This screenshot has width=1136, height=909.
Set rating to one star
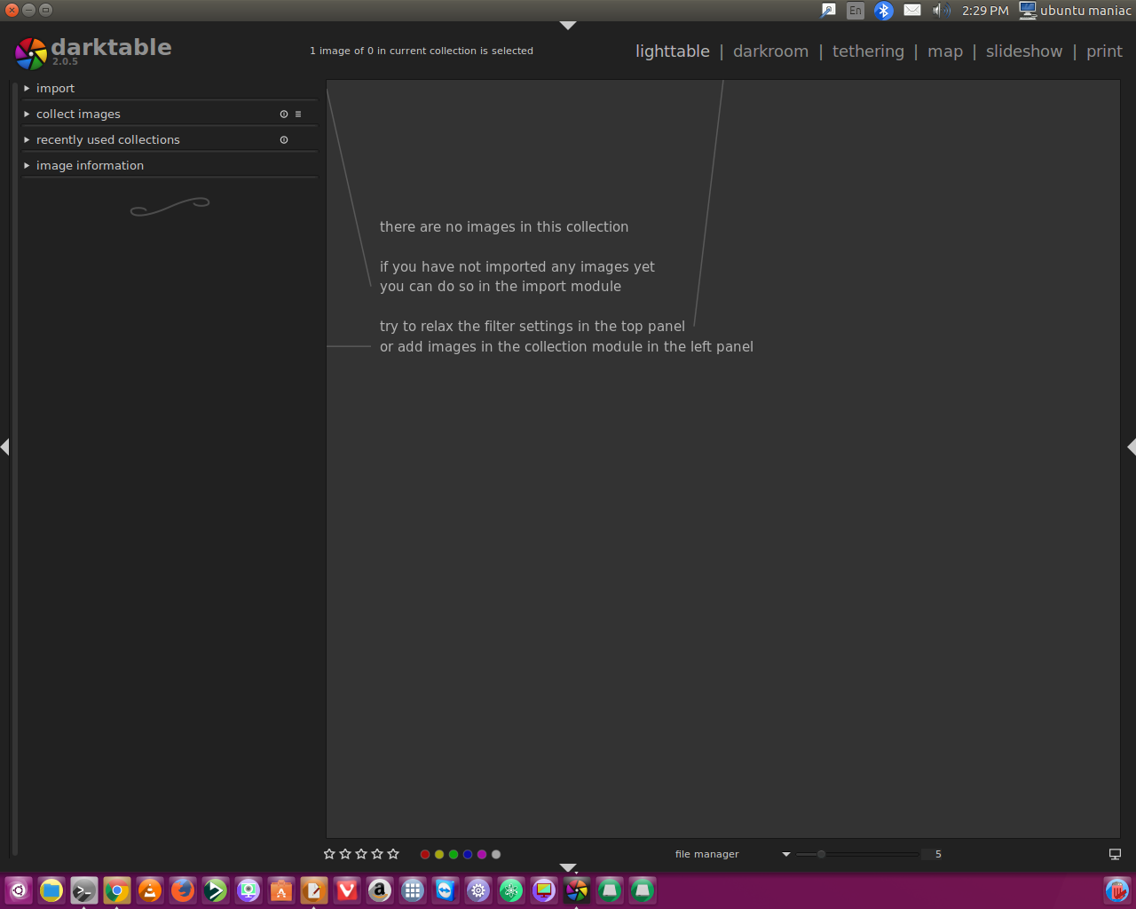pyautogui.click(x=329, y=854)
